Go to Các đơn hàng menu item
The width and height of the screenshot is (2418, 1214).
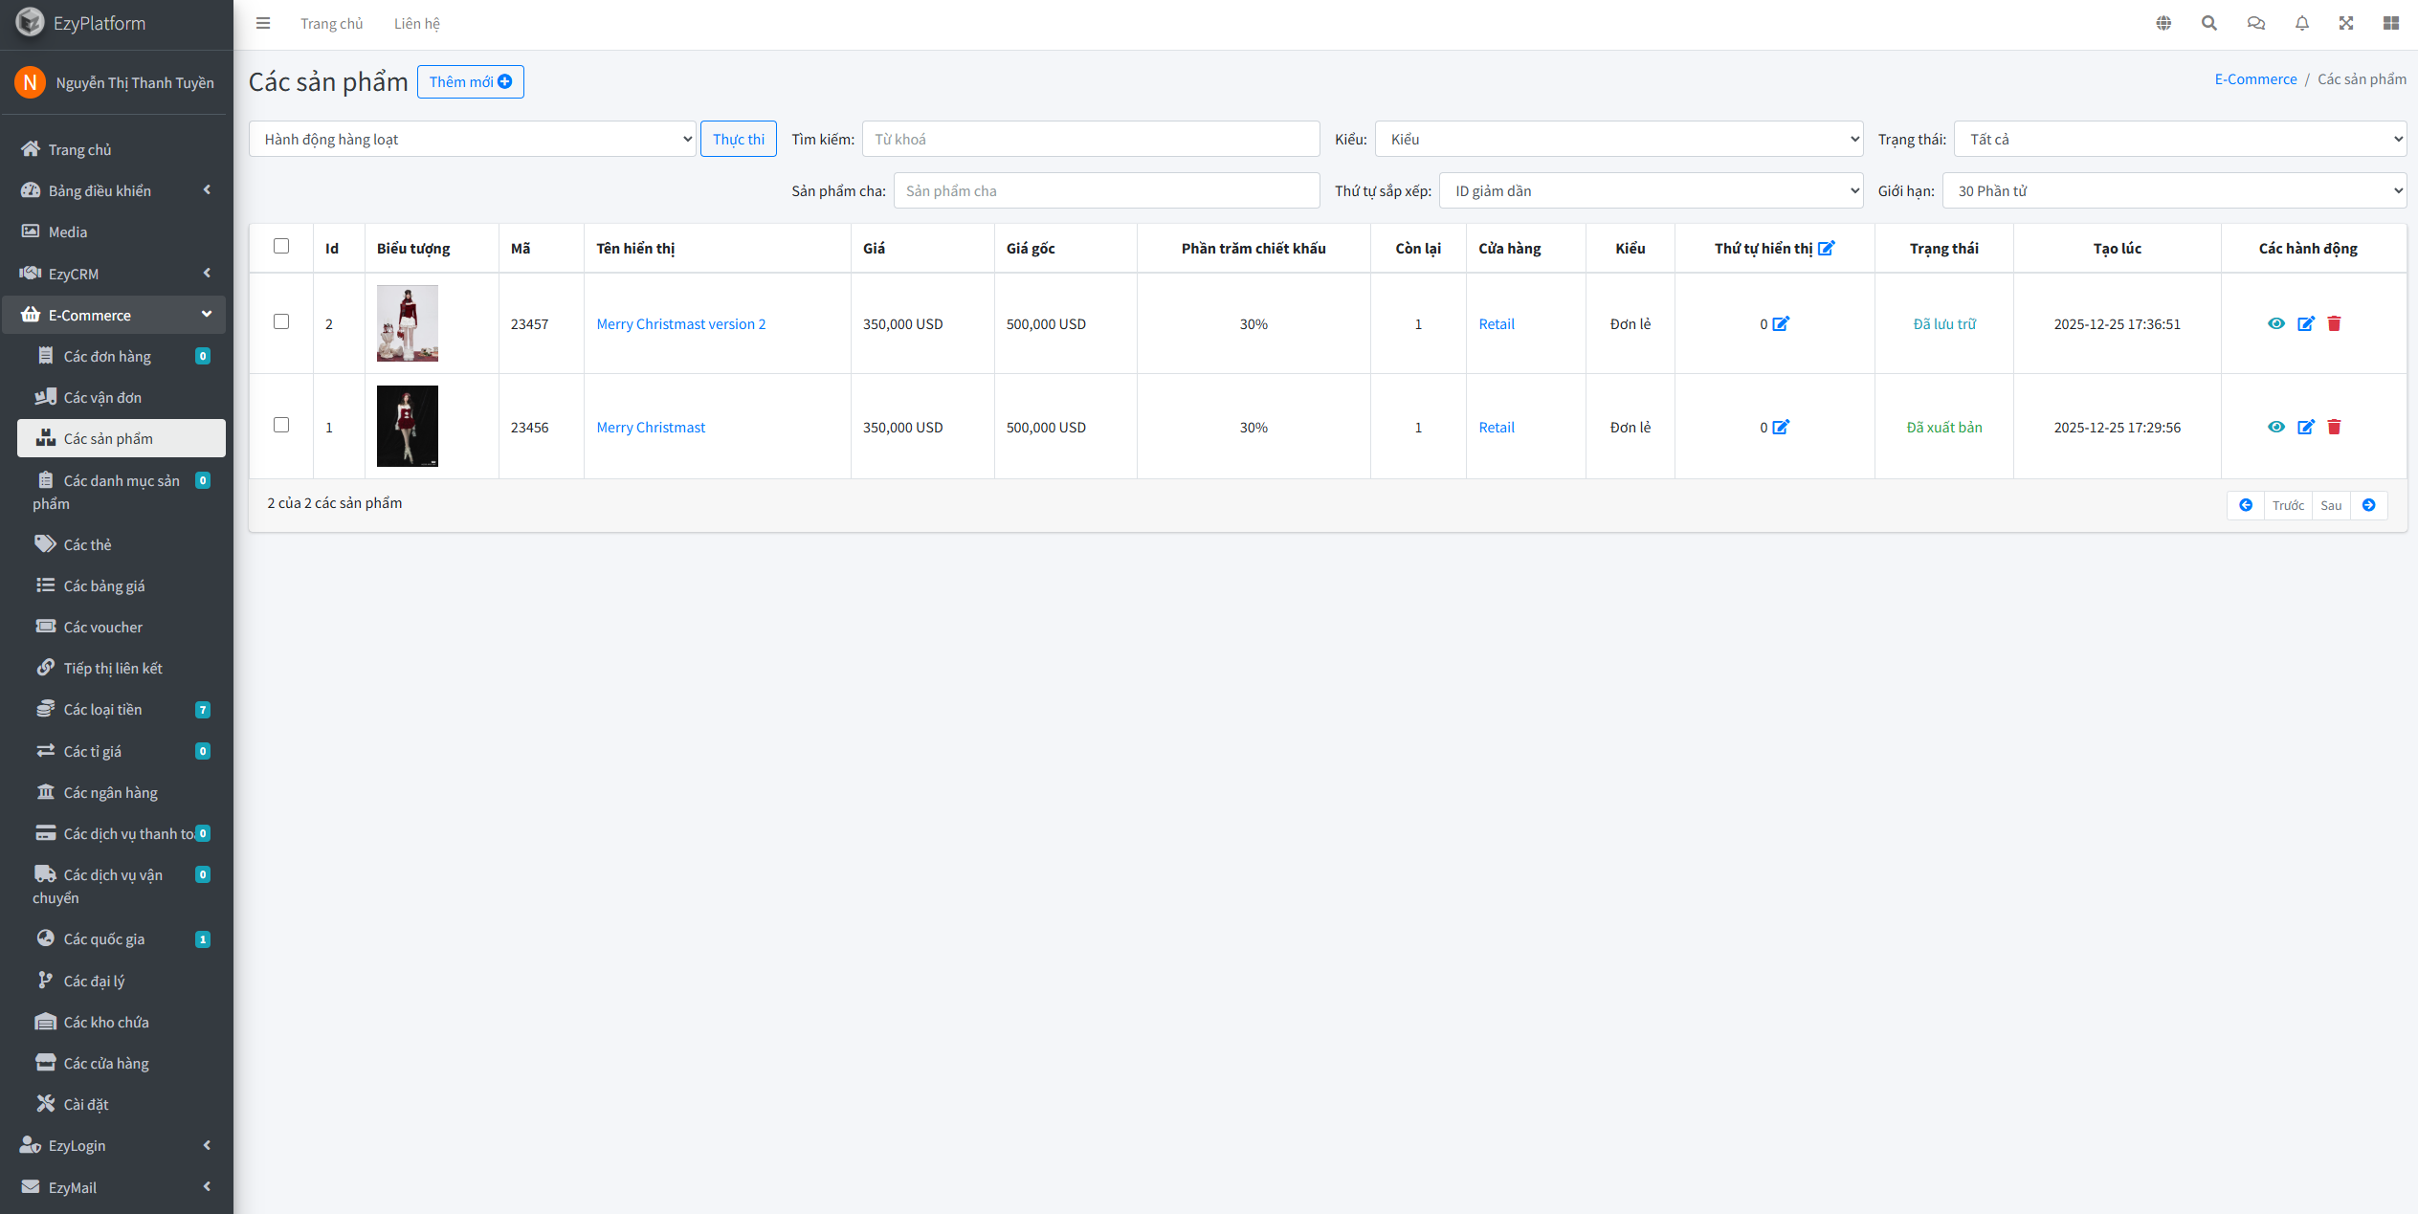pos(107,356)
